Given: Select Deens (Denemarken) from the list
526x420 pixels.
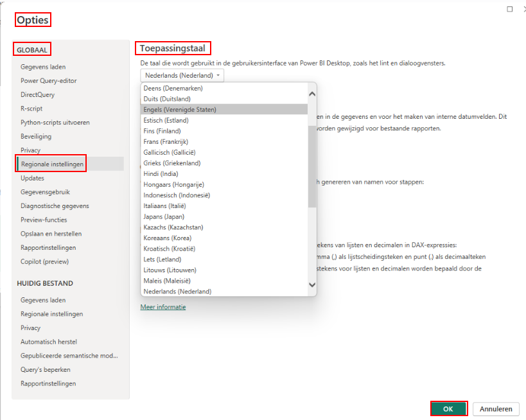Looking at the screenshot, I should click(x=224, y=88).
